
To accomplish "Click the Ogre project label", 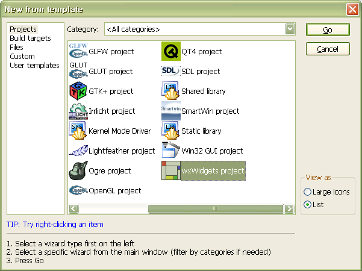I will (110, 170).
